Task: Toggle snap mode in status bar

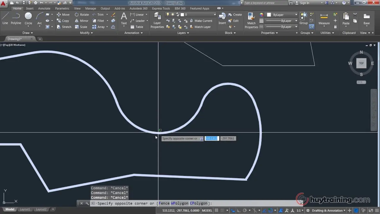Action: pyautogui.click(x=222, y=210)
